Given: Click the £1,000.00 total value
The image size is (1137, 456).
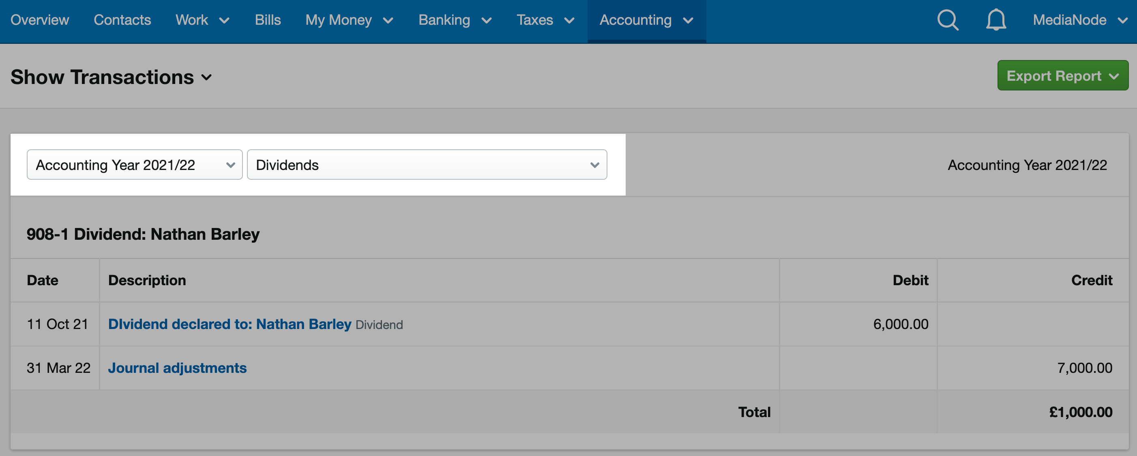Looking at the screenshot, I should pos(1081,412).
